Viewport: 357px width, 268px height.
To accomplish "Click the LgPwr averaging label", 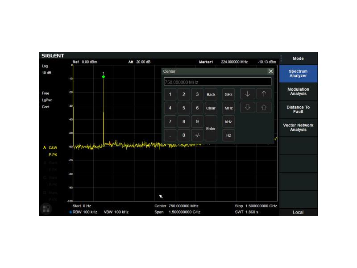I will tap(47, 100).
